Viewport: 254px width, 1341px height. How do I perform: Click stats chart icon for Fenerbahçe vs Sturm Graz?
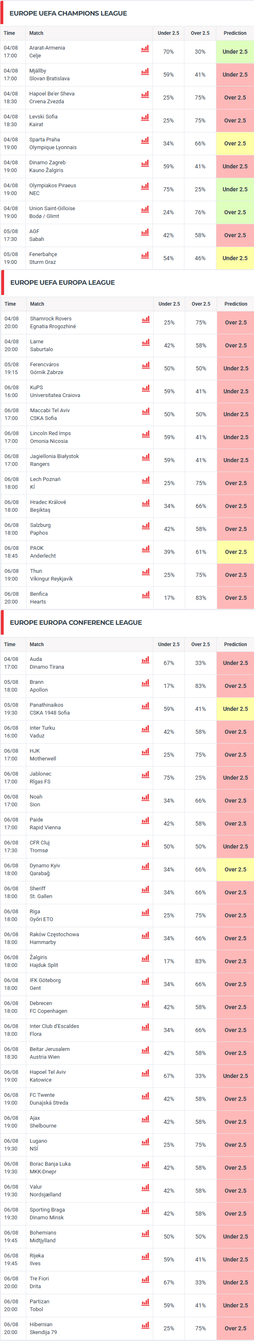tap(145, 255)
